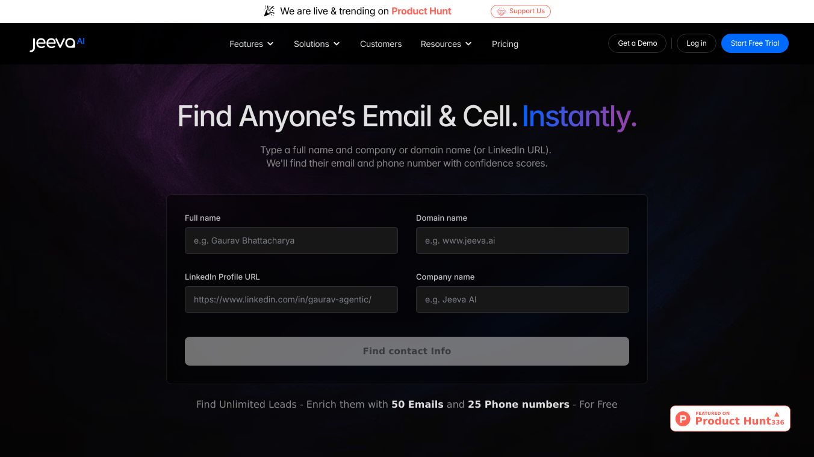814x457 pixels.
Task: Click the Jeeva AI logo
Action: click(x=57, y=43)
